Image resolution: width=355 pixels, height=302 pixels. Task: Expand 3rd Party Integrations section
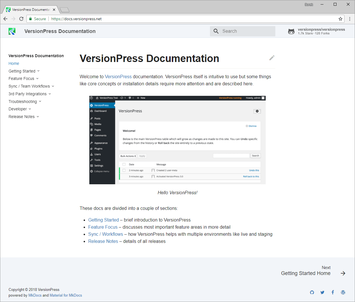30,94
